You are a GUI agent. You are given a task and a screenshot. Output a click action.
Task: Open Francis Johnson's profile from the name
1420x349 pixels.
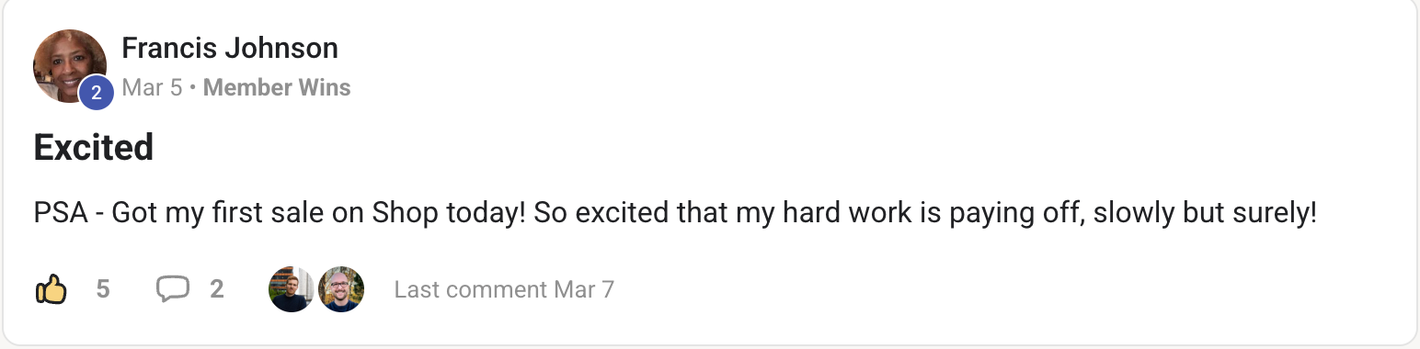coord(230,48)
